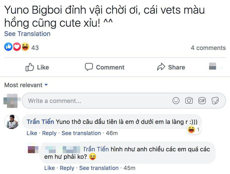Screen dimensions: 230x174
Task: Open GIF picker in comment box
Action: click(x=202, y=101)
